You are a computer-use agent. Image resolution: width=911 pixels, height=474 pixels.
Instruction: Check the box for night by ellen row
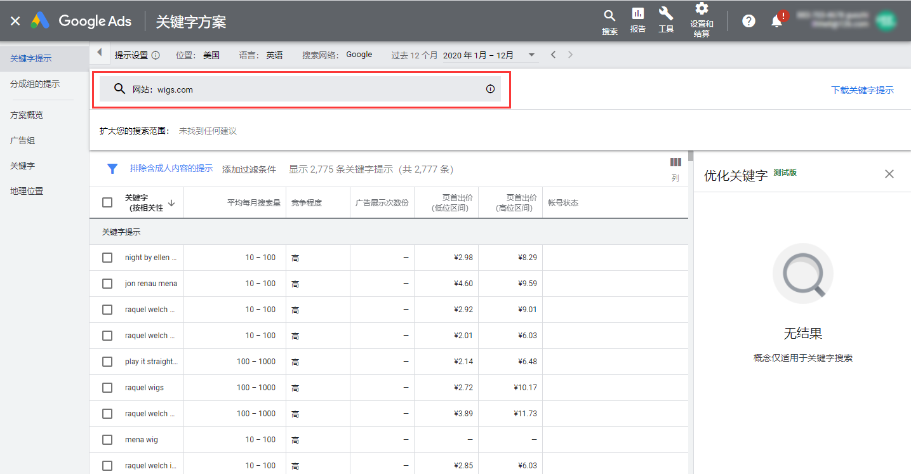tap(107, 258)
